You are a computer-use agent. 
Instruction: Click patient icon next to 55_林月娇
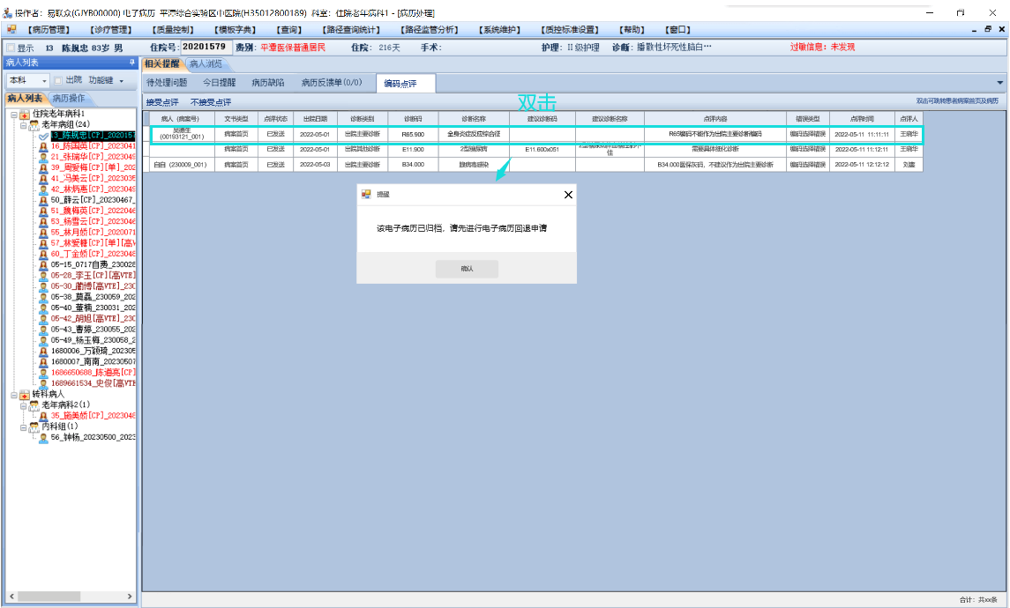click(x=43, y=233)
